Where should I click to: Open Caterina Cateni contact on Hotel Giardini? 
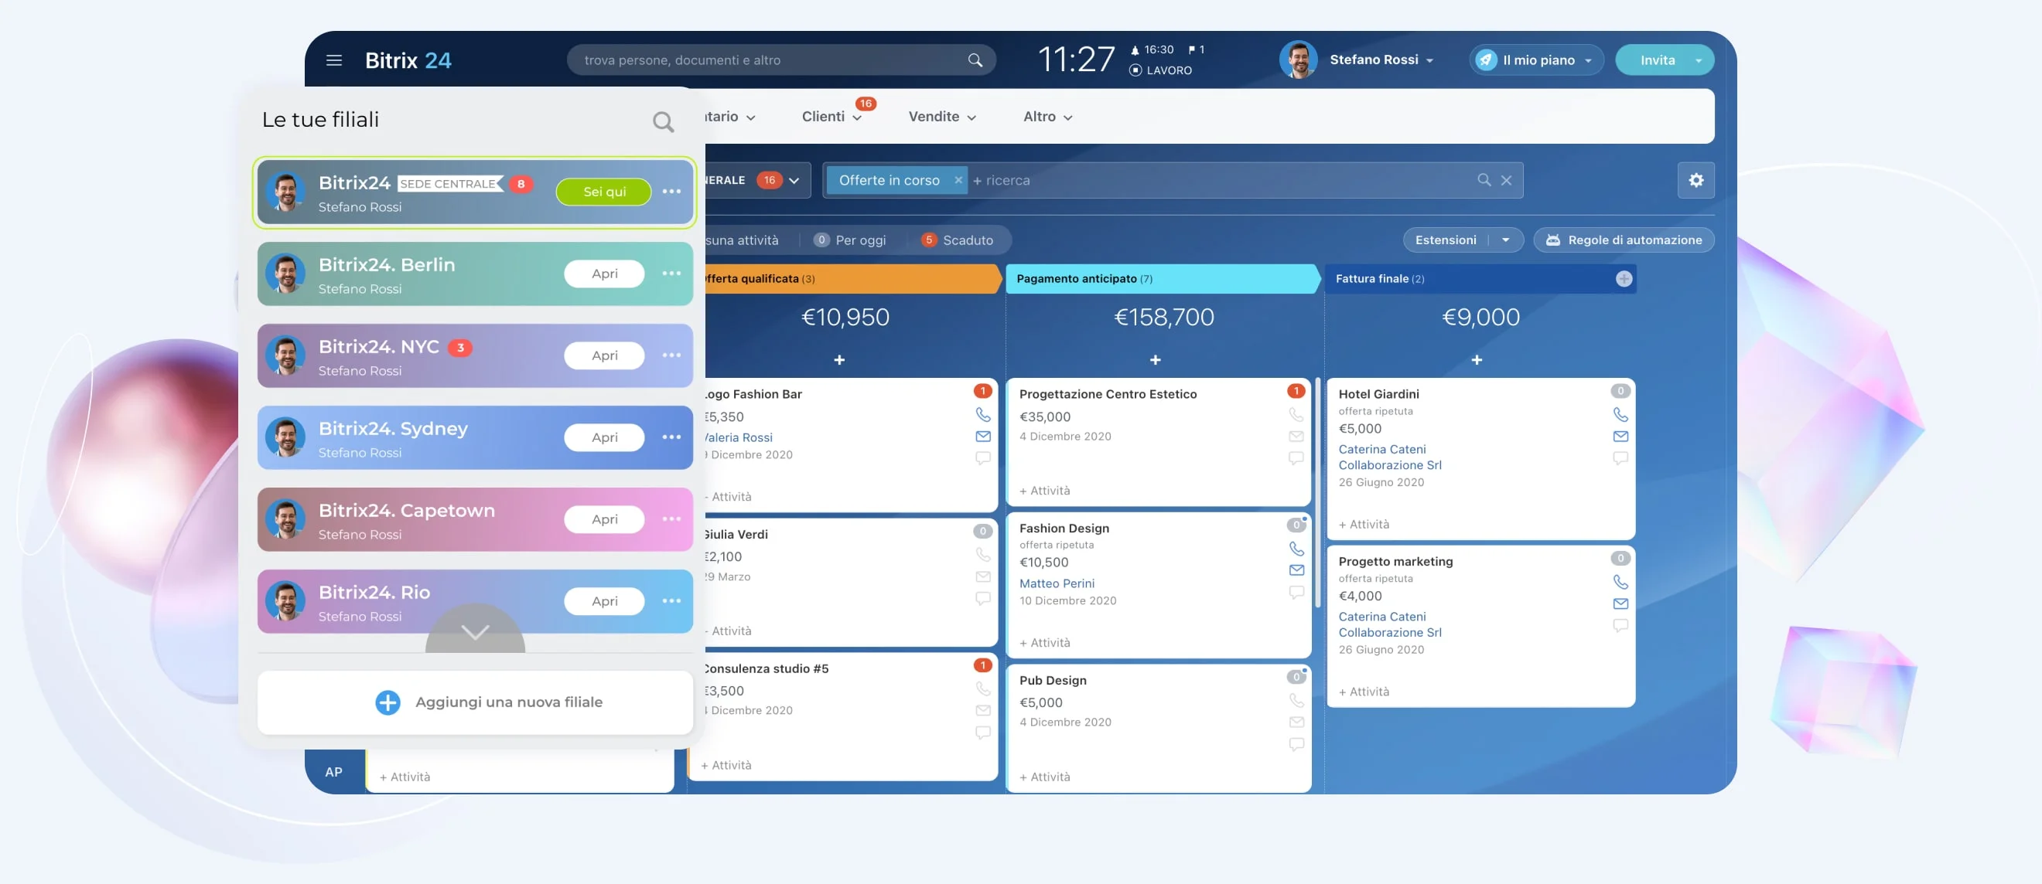pos(1381,449)
